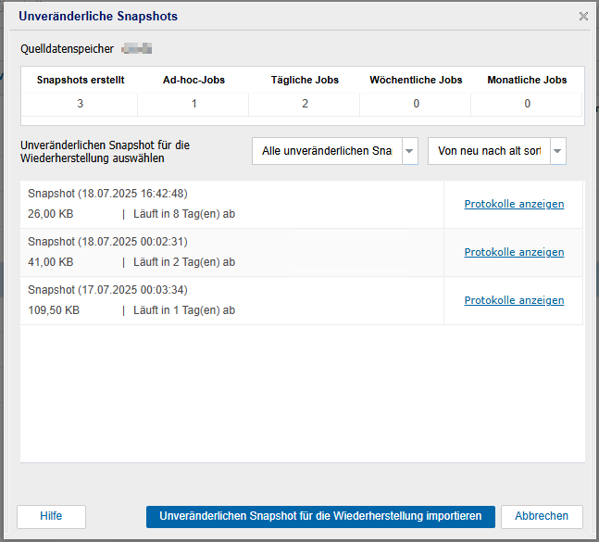Show logs for the 109,50 KB snapshot
Image resolution: width=599 pixels, height=542 pixels.
[x=514, y=300]
